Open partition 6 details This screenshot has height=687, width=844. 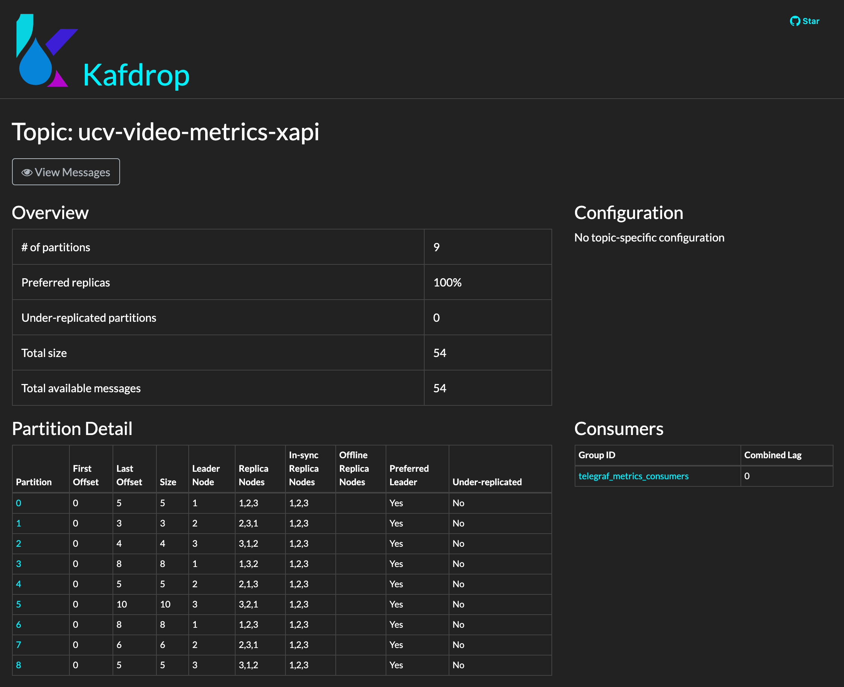18,624
